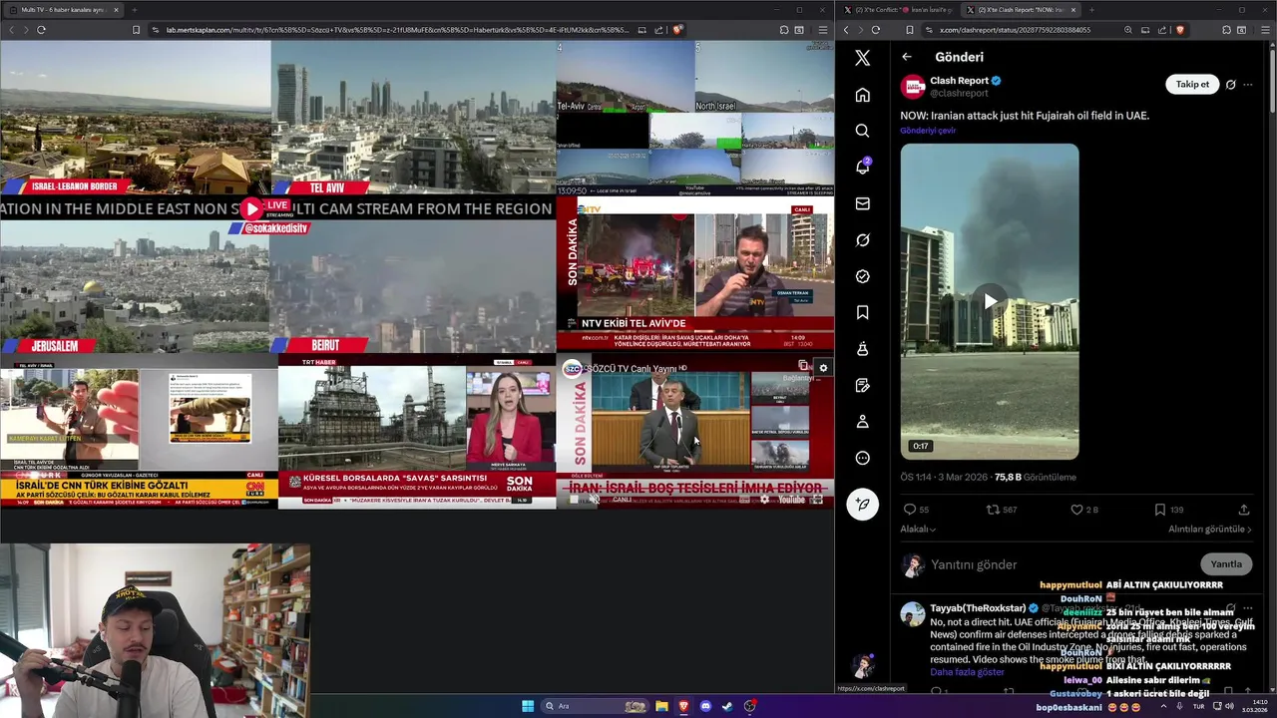
Task: Click the compose post feather button
Action: [x=862, y=504]
